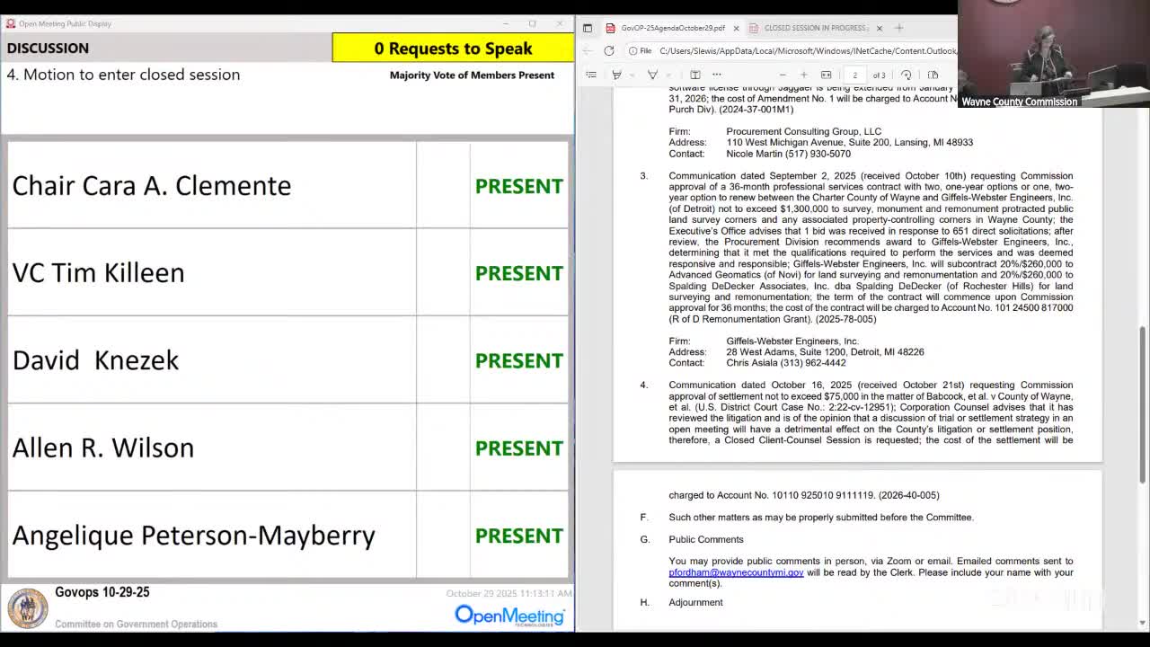Click the October 29 2025 timestamp
1150x647 pixels.
[x=509, y=593]
